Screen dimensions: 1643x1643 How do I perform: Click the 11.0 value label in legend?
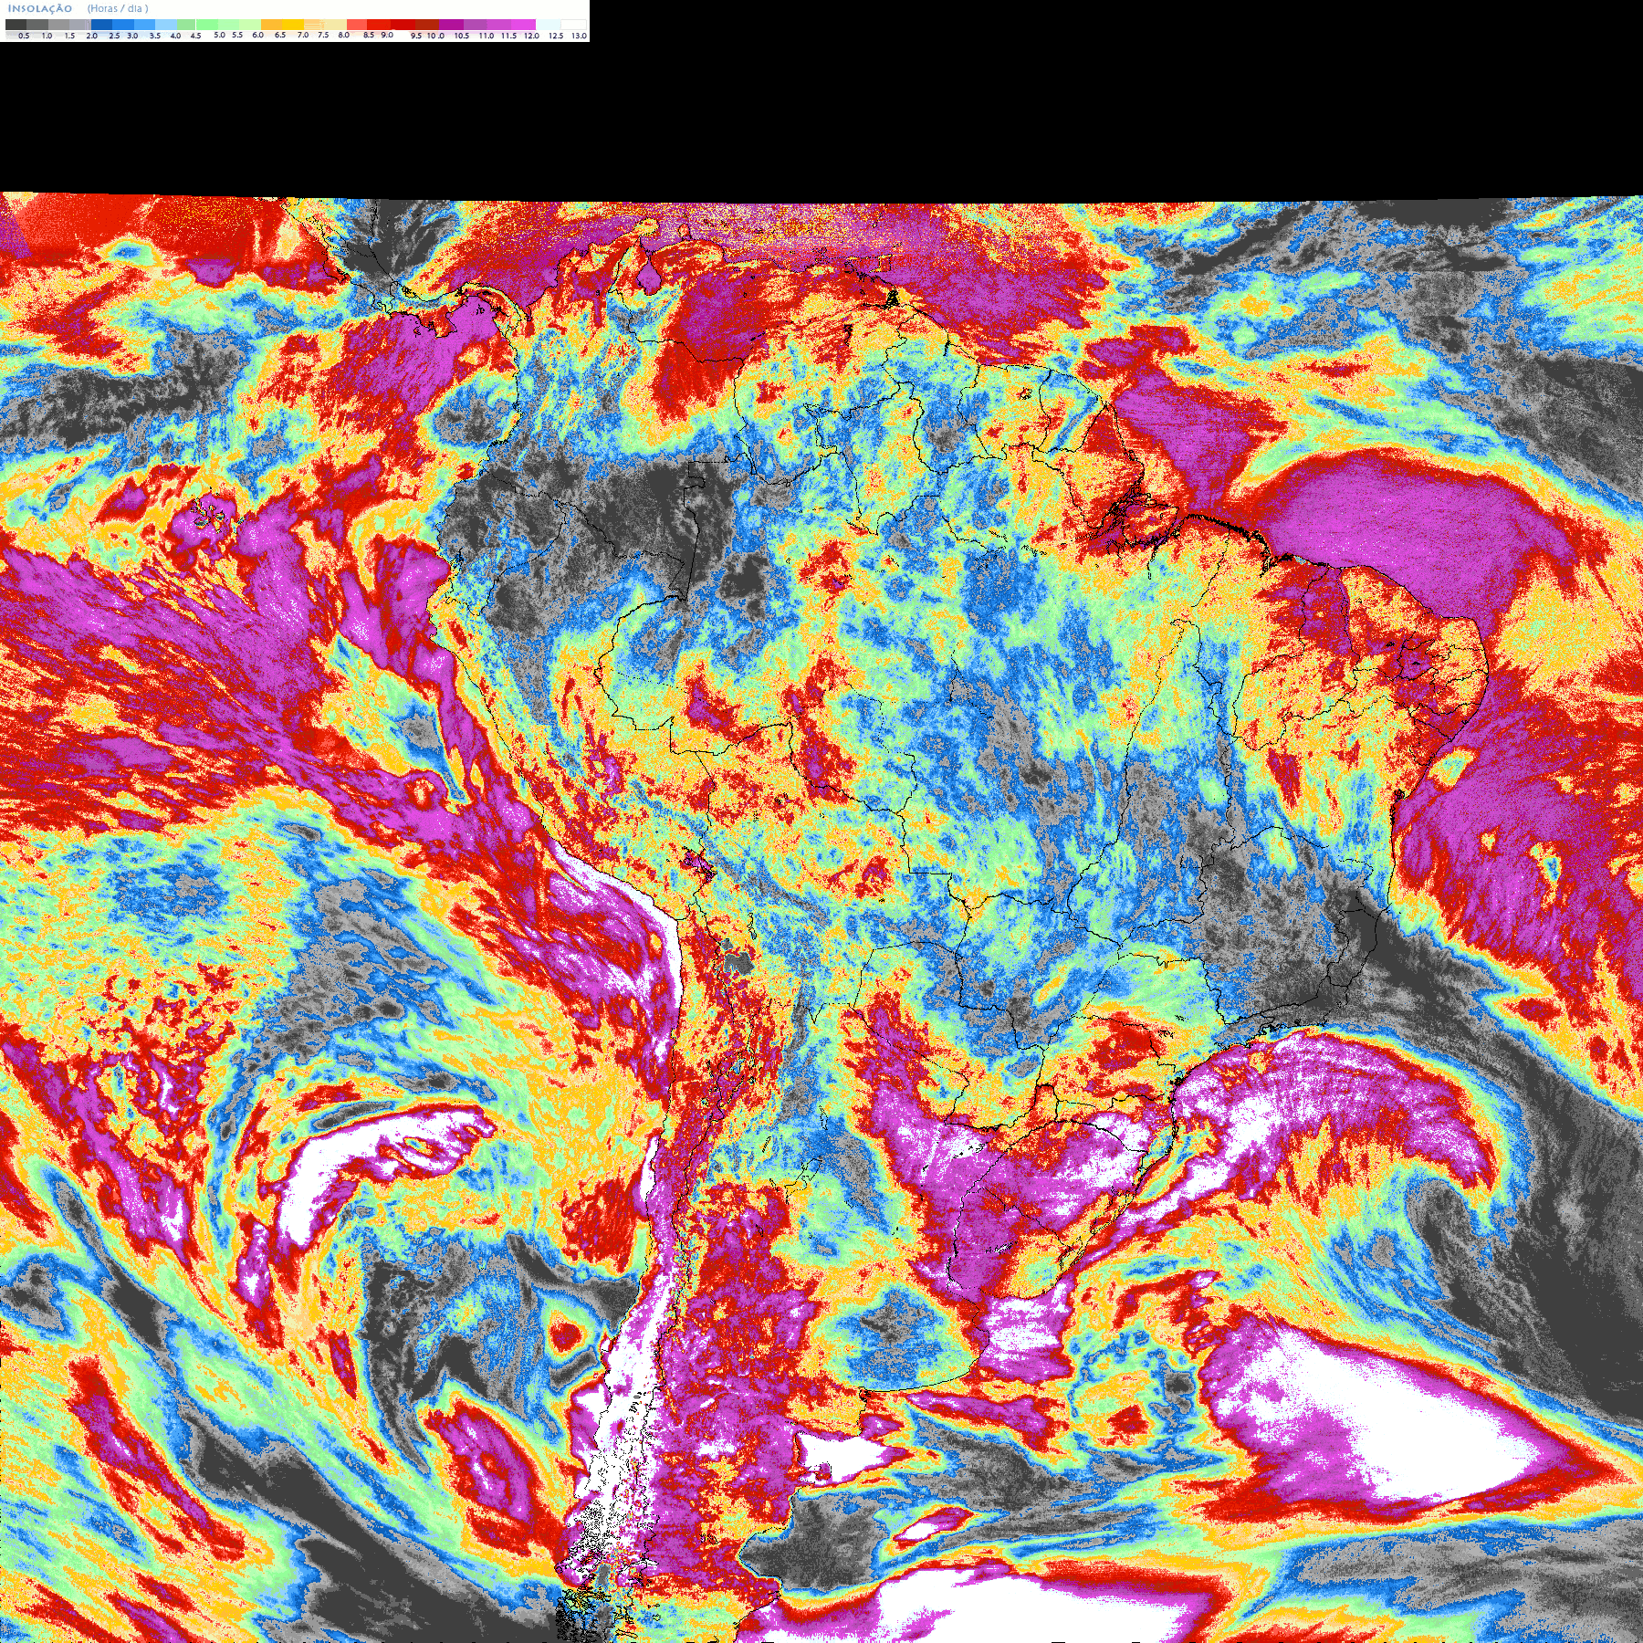point(487,36)
